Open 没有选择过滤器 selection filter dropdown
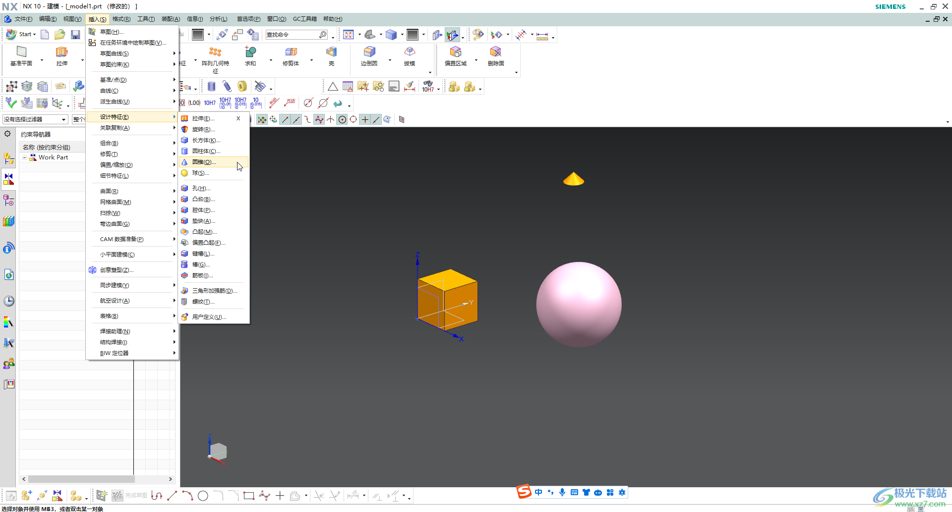 pos(35,119)
